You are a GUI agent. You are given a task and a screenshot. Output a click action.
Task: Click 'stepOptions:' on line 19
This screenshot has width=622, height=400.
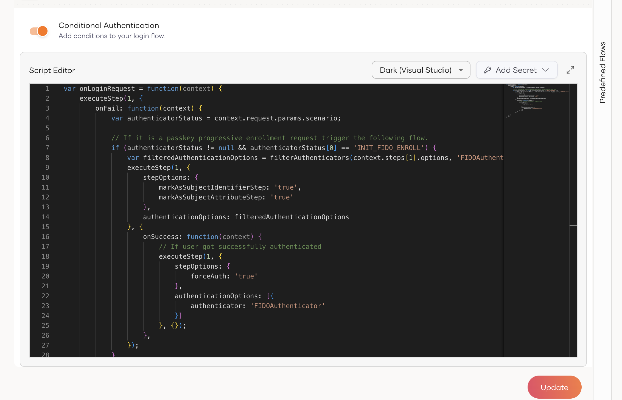click(x=198, y=266)
